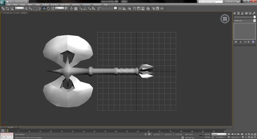This screenshot has height=139, width=257.
Task: Open selection filter dropdown showing All
Action: coord(19,8)
